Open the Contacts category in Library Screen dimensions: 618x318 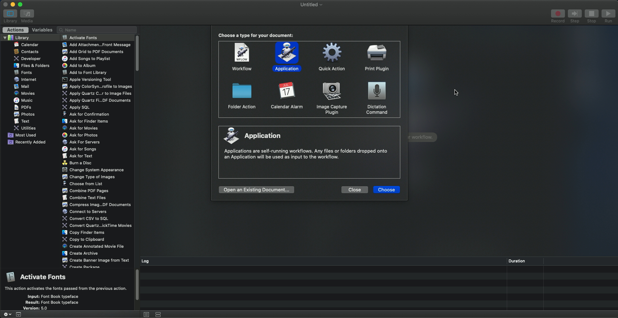click(30, 52)
